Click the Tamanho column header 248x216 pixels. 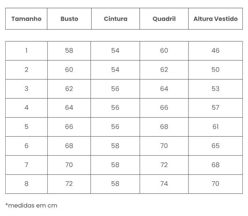pyautogui.click(x=26, y=19)
